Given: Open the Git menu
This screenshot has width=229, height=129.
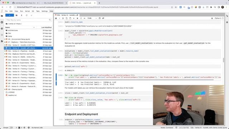Looking at the screenshot, I should click(x=33, y=11).
